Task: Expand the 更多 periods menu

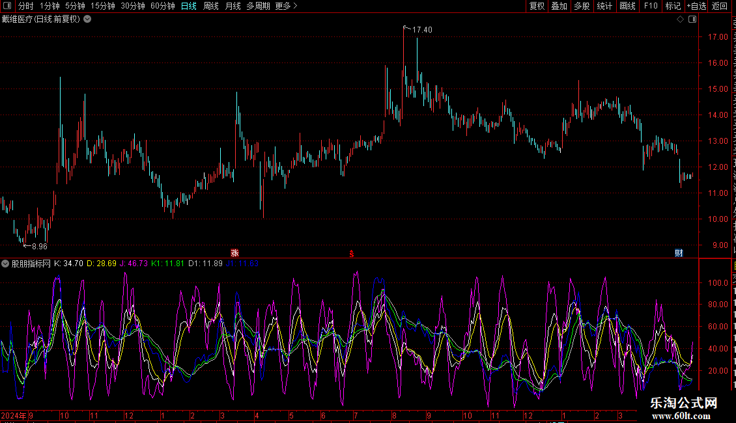Action: point(286,6)
